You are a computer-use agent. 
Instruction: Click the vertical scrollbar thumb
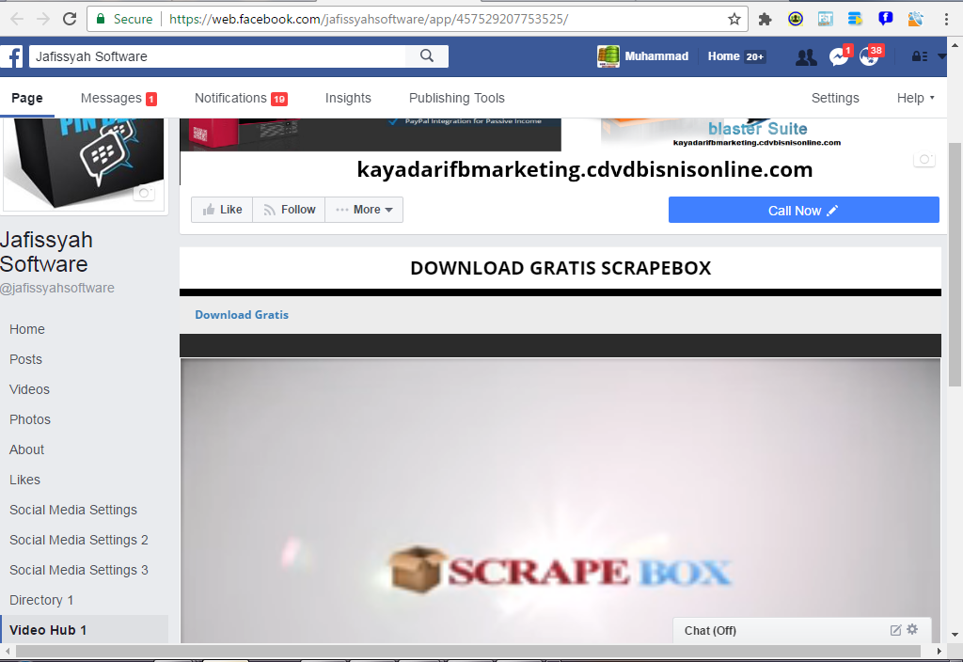[x=955, y=264]
